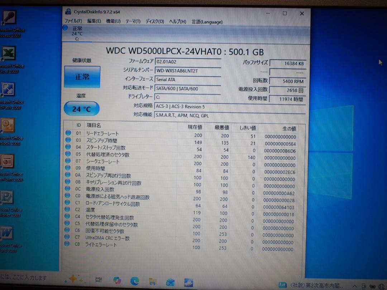Viewport: 387px width, 290px height.
Task: Click status dot for 0C 電源投入回数
Action: tap(67, 188)
